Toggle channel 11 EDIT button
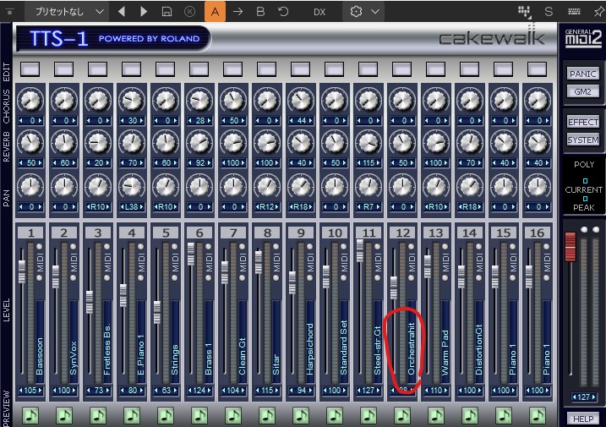606x427 pixels. tap(369, 69)
